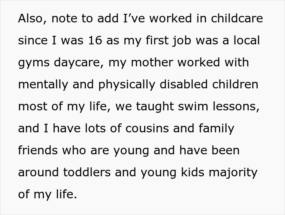Click the word "toddlers"
The image size is (285, 215).
[91, 173]
